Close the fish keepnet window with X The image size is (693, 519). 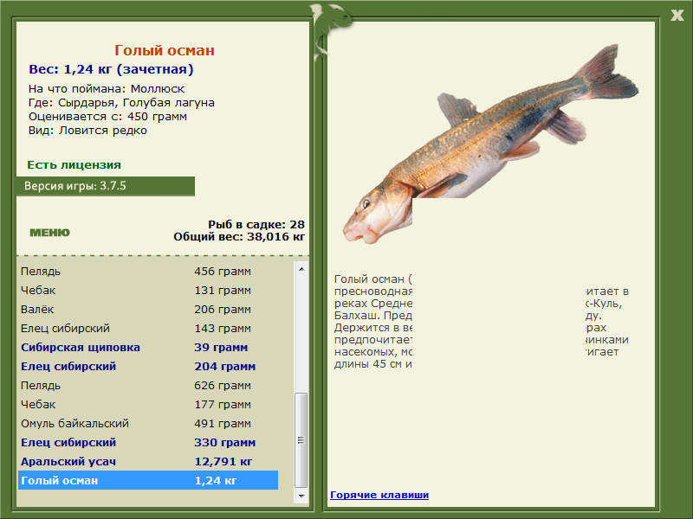(677, 16)
